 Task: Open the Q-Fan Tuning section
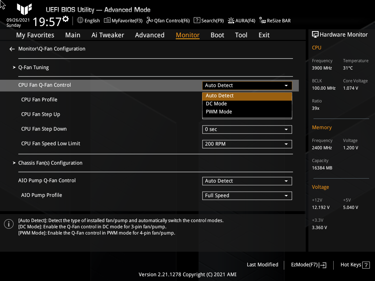(33, 67)
